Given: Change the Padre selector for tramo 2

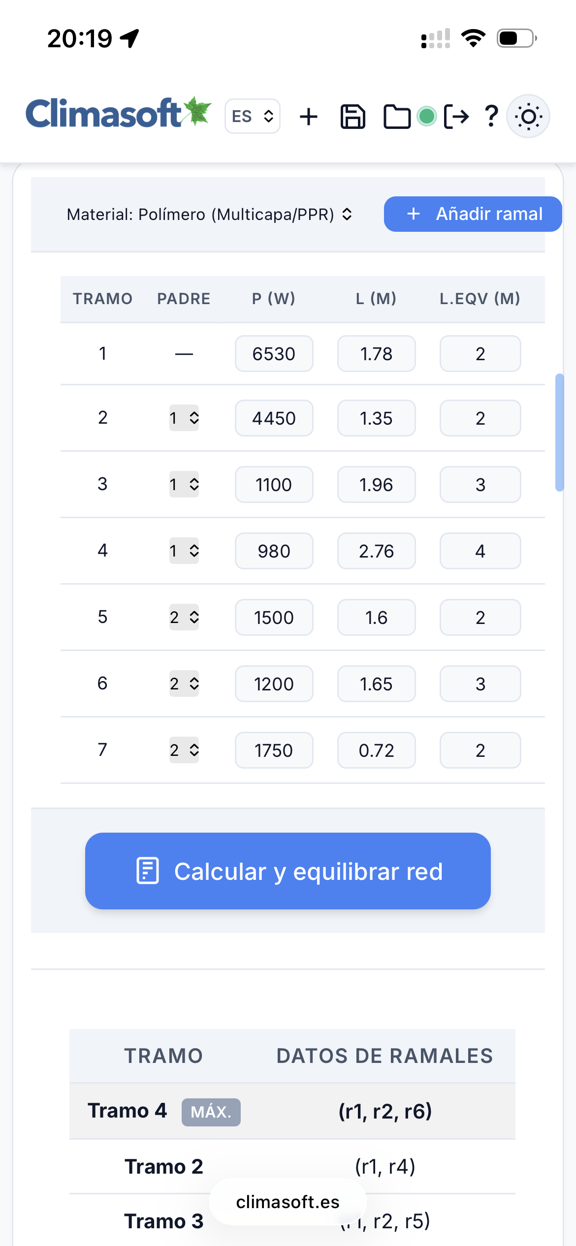Looking at the screenshot, I should click(x=184, y=418).
